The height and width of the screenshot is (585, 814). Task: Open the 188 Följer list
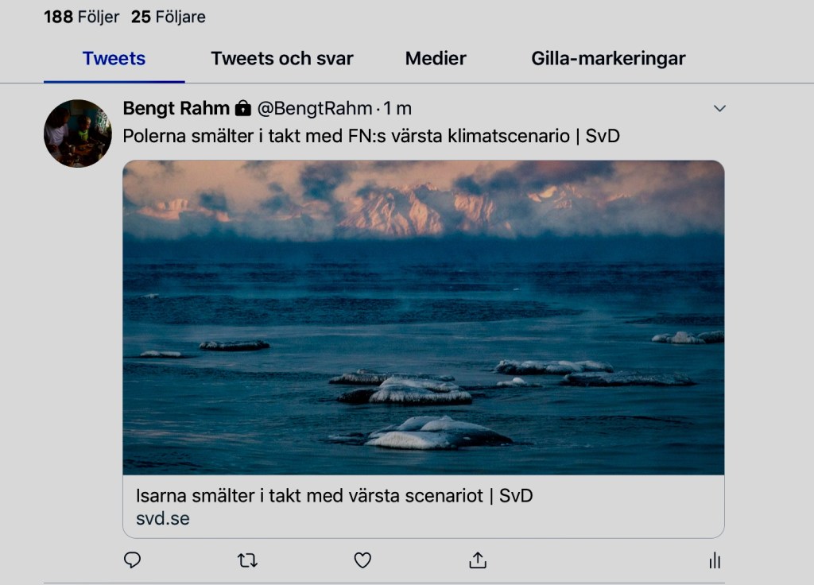click(81, 17)
